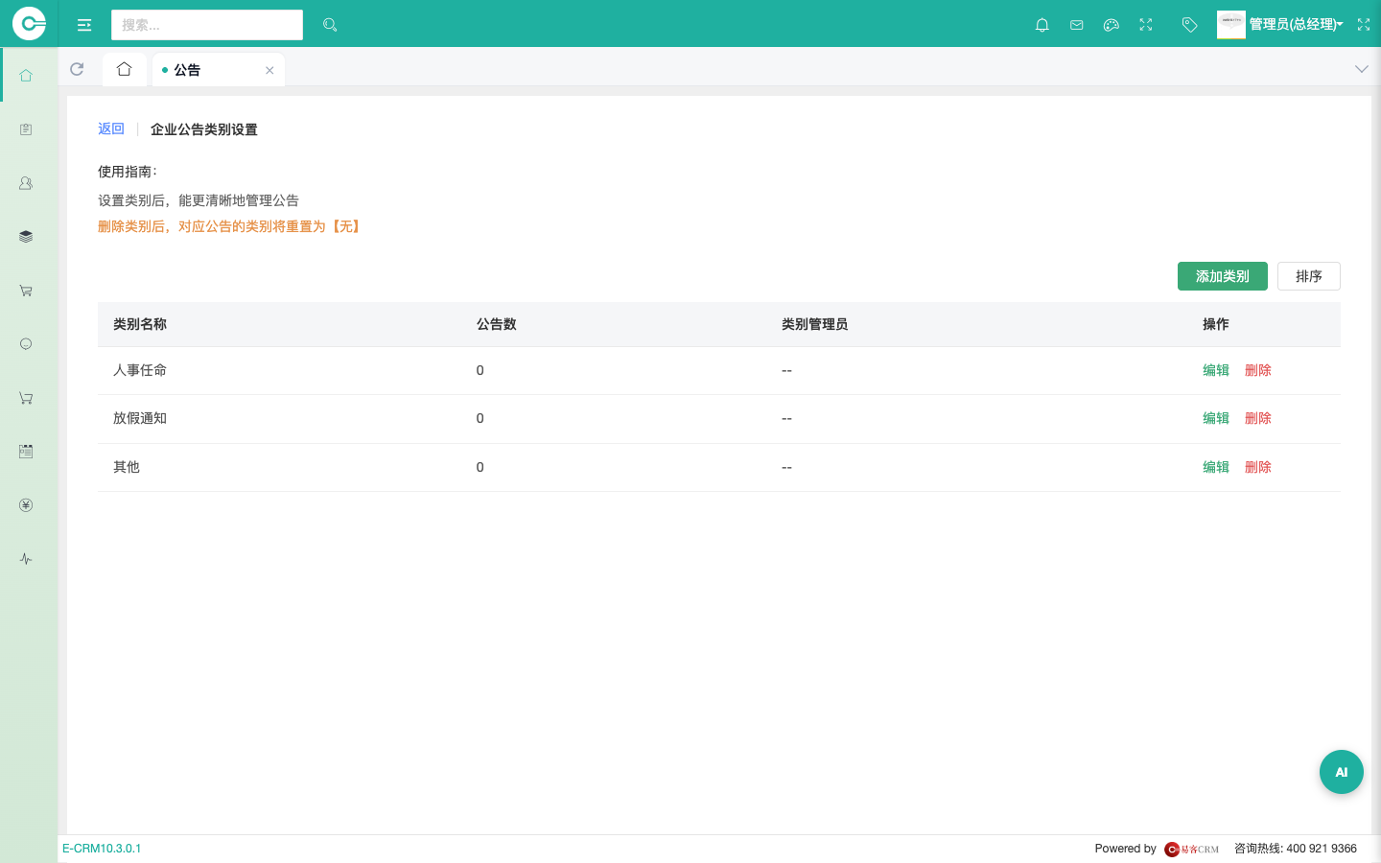The width and height of the screenshot is (1381, 863).
Task: Click the price tag icon
Action: pos(1190,25)
